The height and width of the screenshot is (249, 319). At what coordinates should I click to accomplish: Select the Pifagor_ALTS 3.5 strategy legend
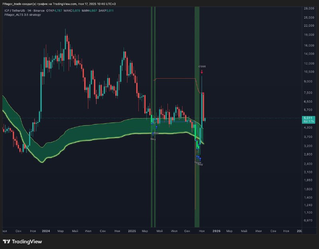tap(22, 14)
